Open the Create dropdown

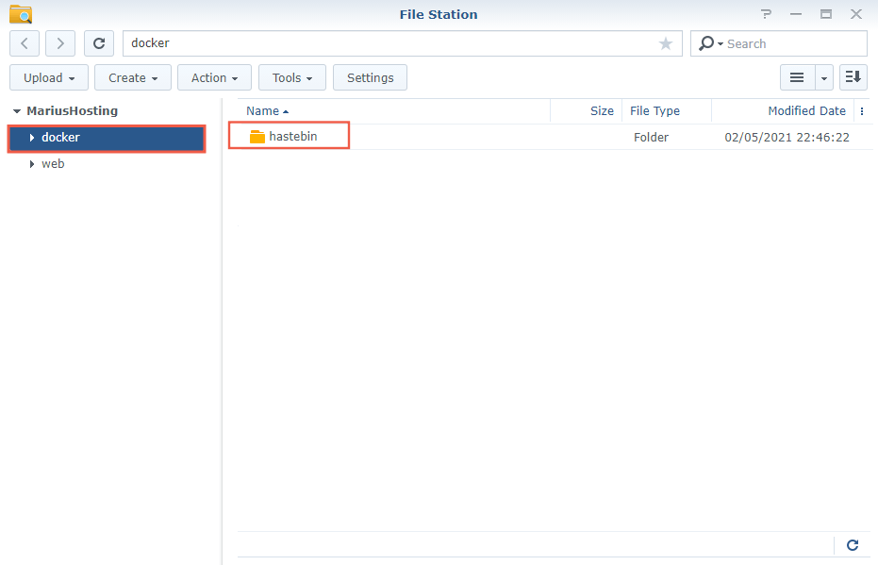pos(132,76)
